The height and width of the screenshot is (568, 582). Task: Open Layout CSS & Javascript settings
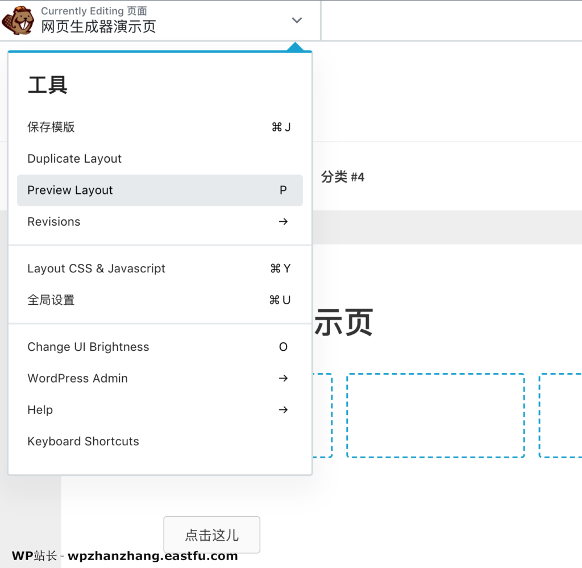[x=96, y=268]
